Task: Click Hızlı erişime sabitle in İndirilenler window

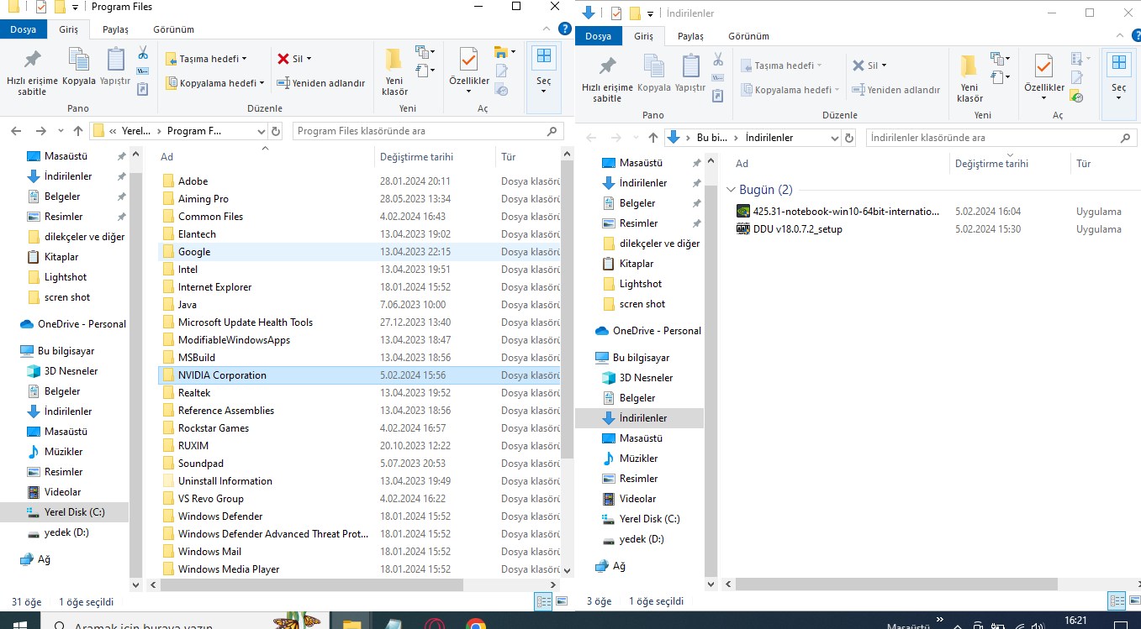Action: click(607, 78)
